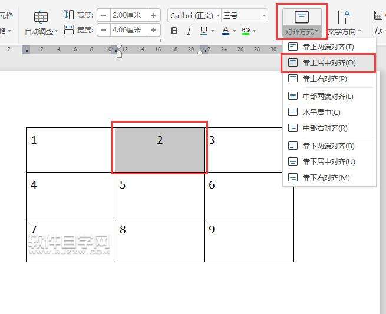Select 水平居中(C) alignment
The height and width of the screenshot is (314, 386).
point(329,113)
